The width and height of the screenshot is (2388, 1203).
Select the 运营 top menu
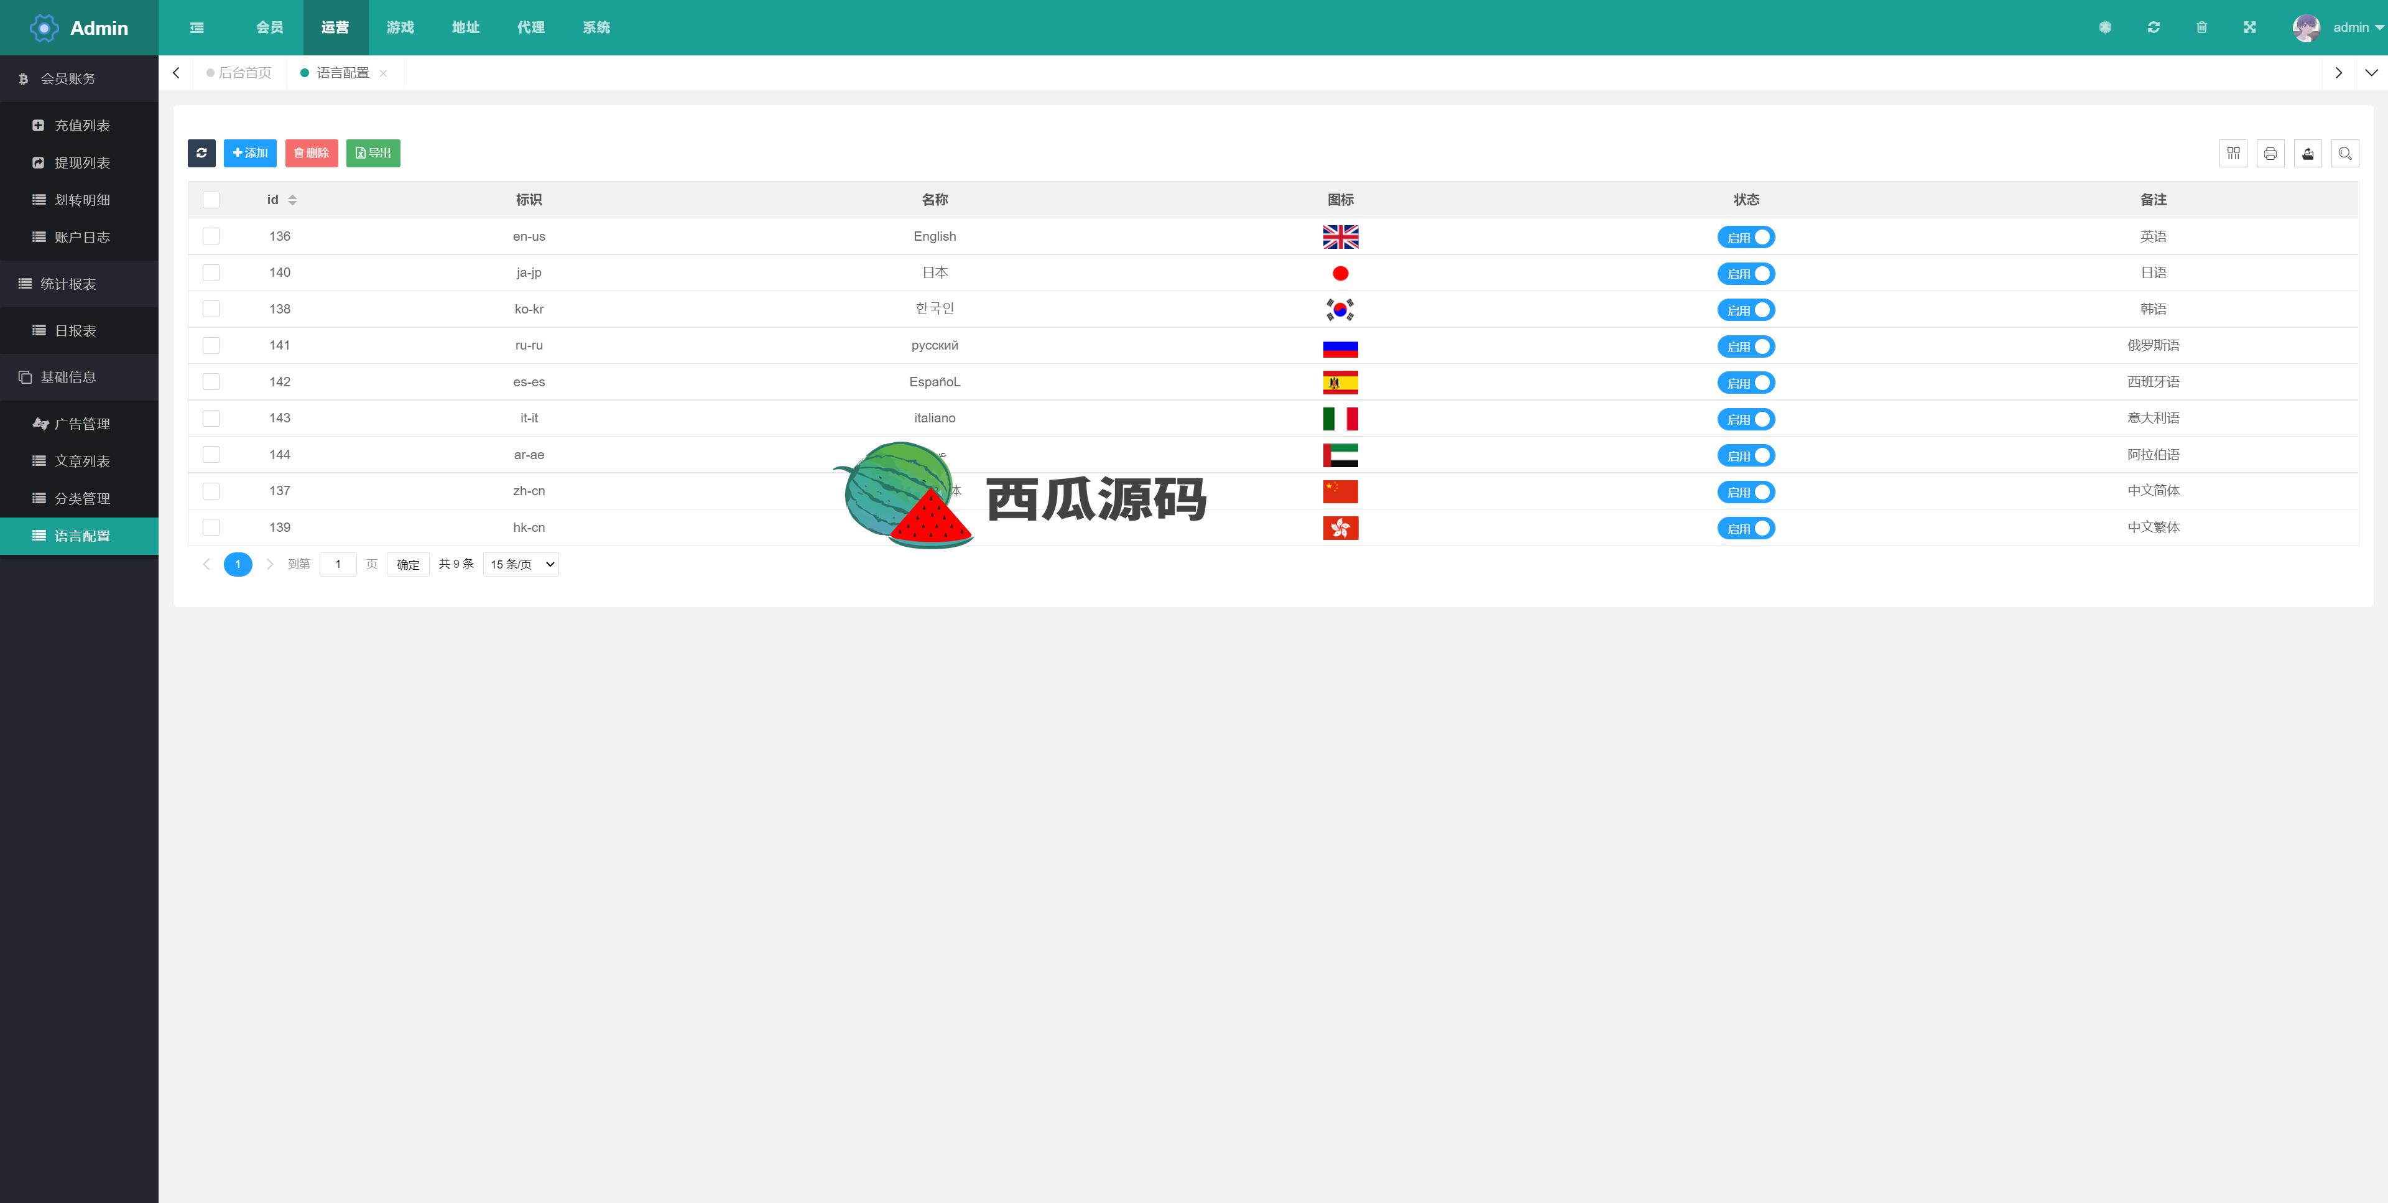click(336, 28)
